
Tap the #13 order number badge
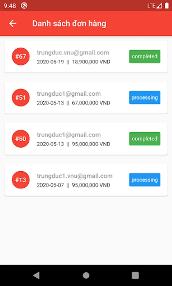tap(21, 180)
